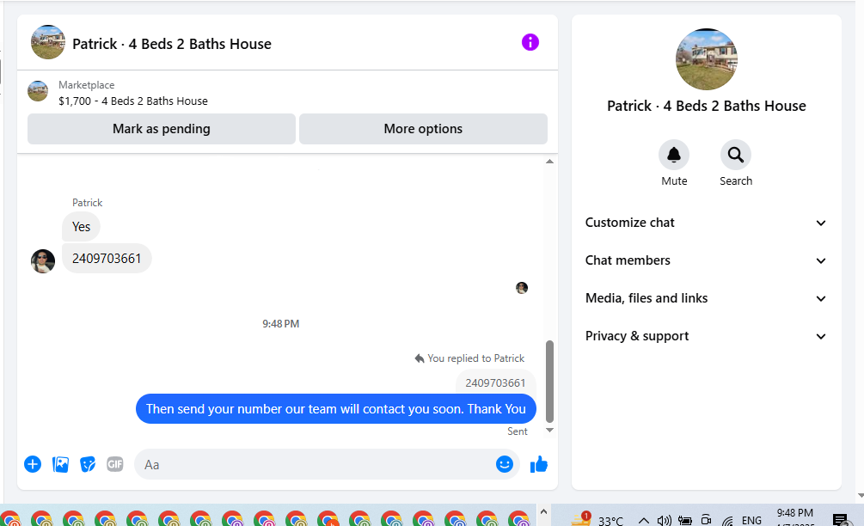Click Mark as pending button
The width and height of the screenshot is (864, 526).
click(162, 129)
